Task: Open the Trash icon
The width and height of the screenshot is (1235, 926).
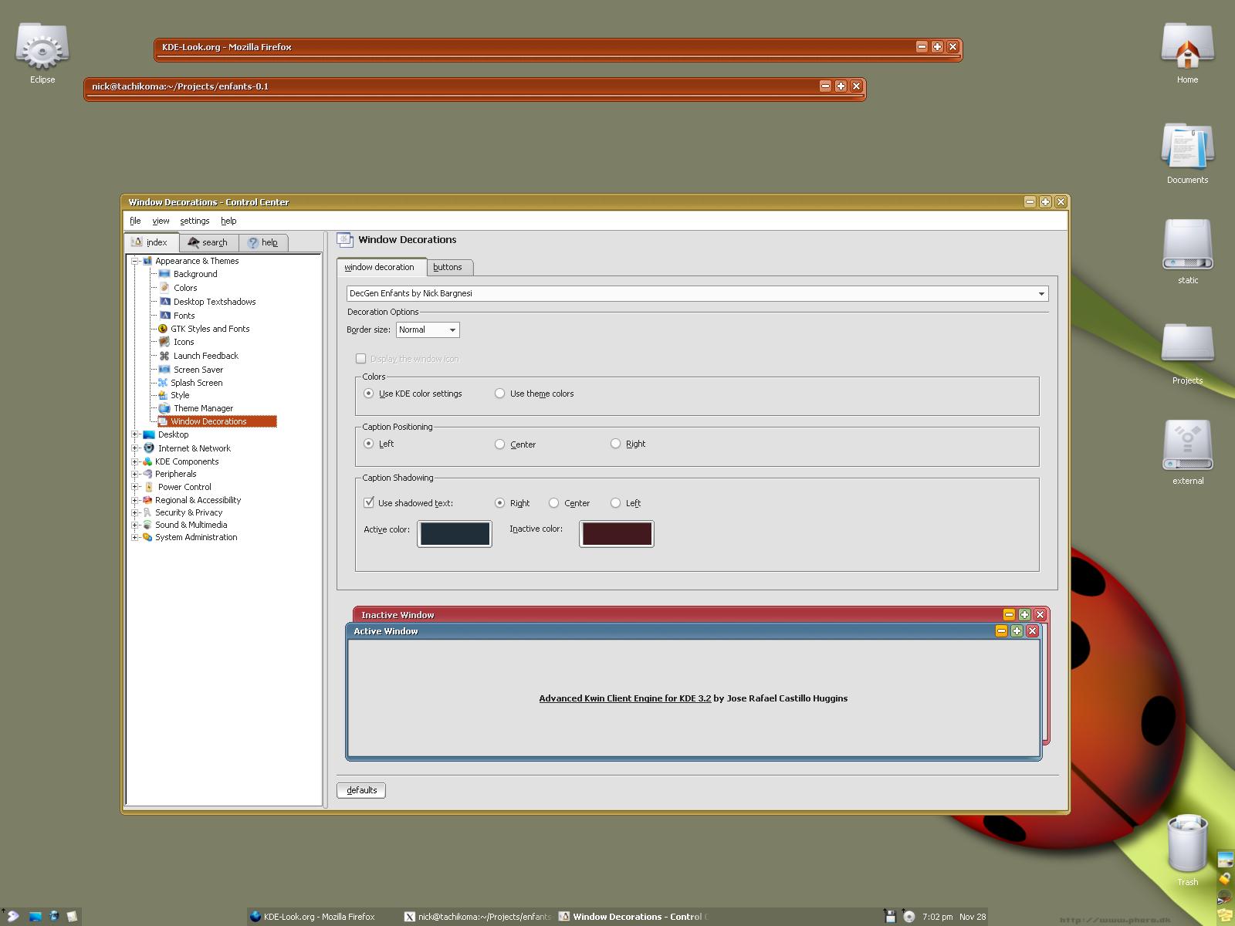Action: pos(1187,844)
